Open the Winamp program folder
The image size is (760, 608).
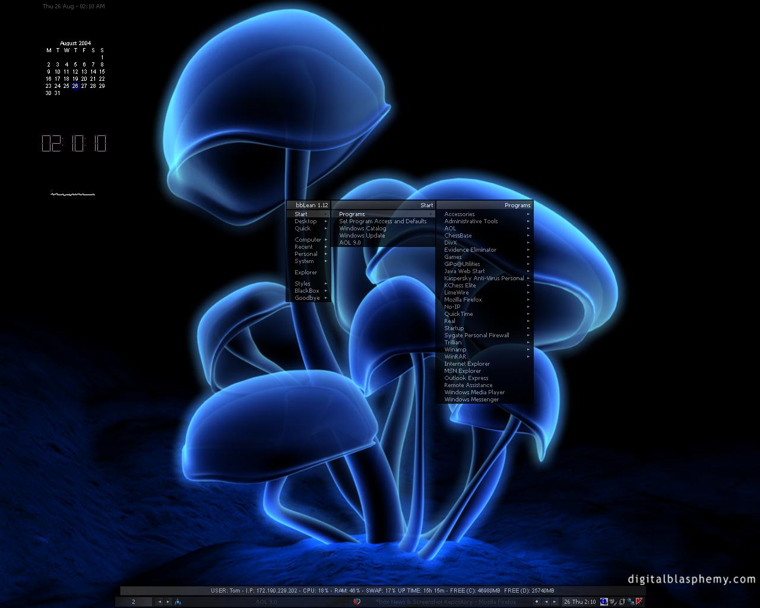(x=484, y=350)
